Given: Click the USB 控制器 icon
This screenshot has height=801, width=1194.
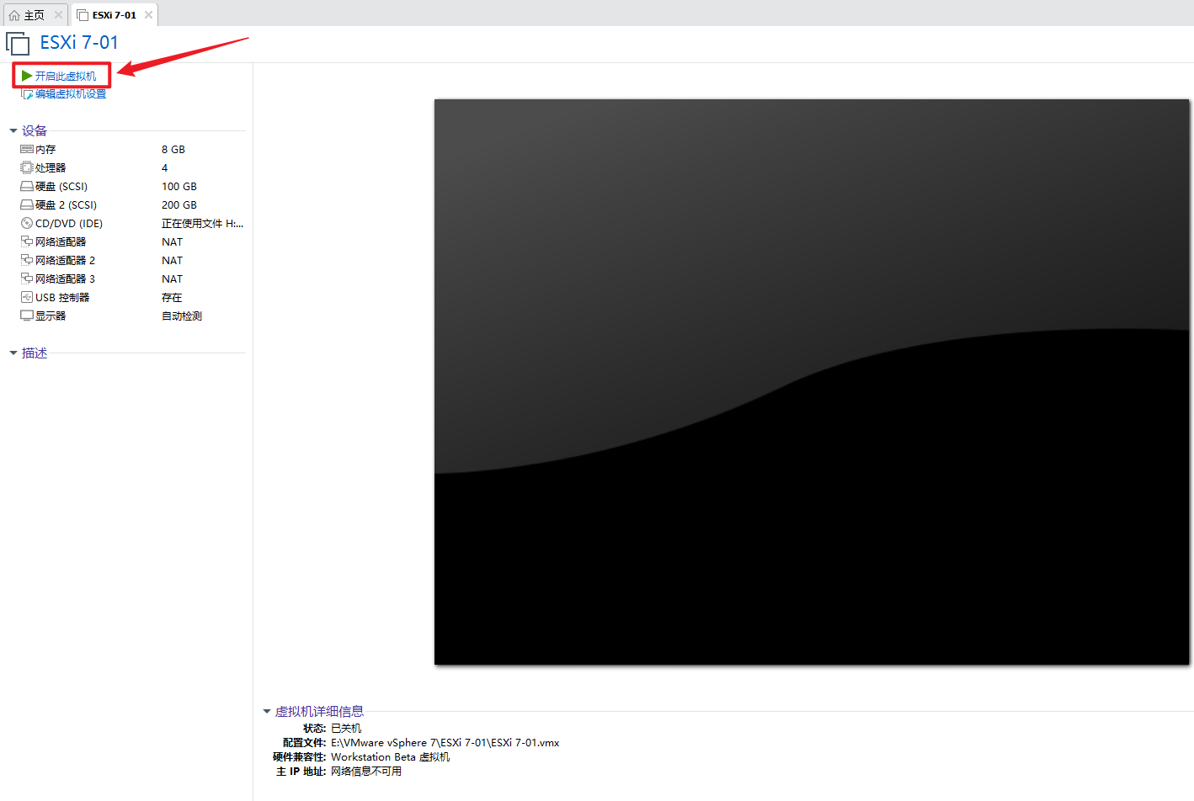Looking at the screenshot, I should tap(27, 297).
